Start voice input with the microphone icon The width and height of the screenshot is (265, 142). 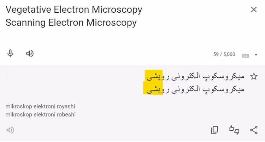click(x=11, y=54)
